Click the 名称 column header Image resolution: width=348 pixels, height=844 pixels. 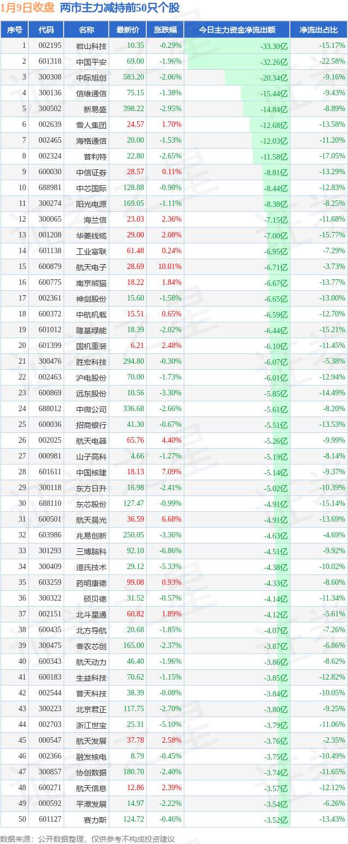click(x=86, y=30)
